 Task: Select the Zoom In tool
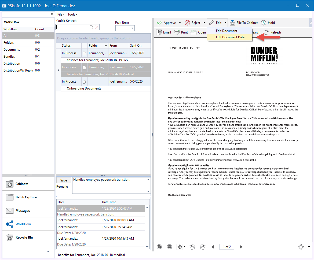tap(159, 247)
